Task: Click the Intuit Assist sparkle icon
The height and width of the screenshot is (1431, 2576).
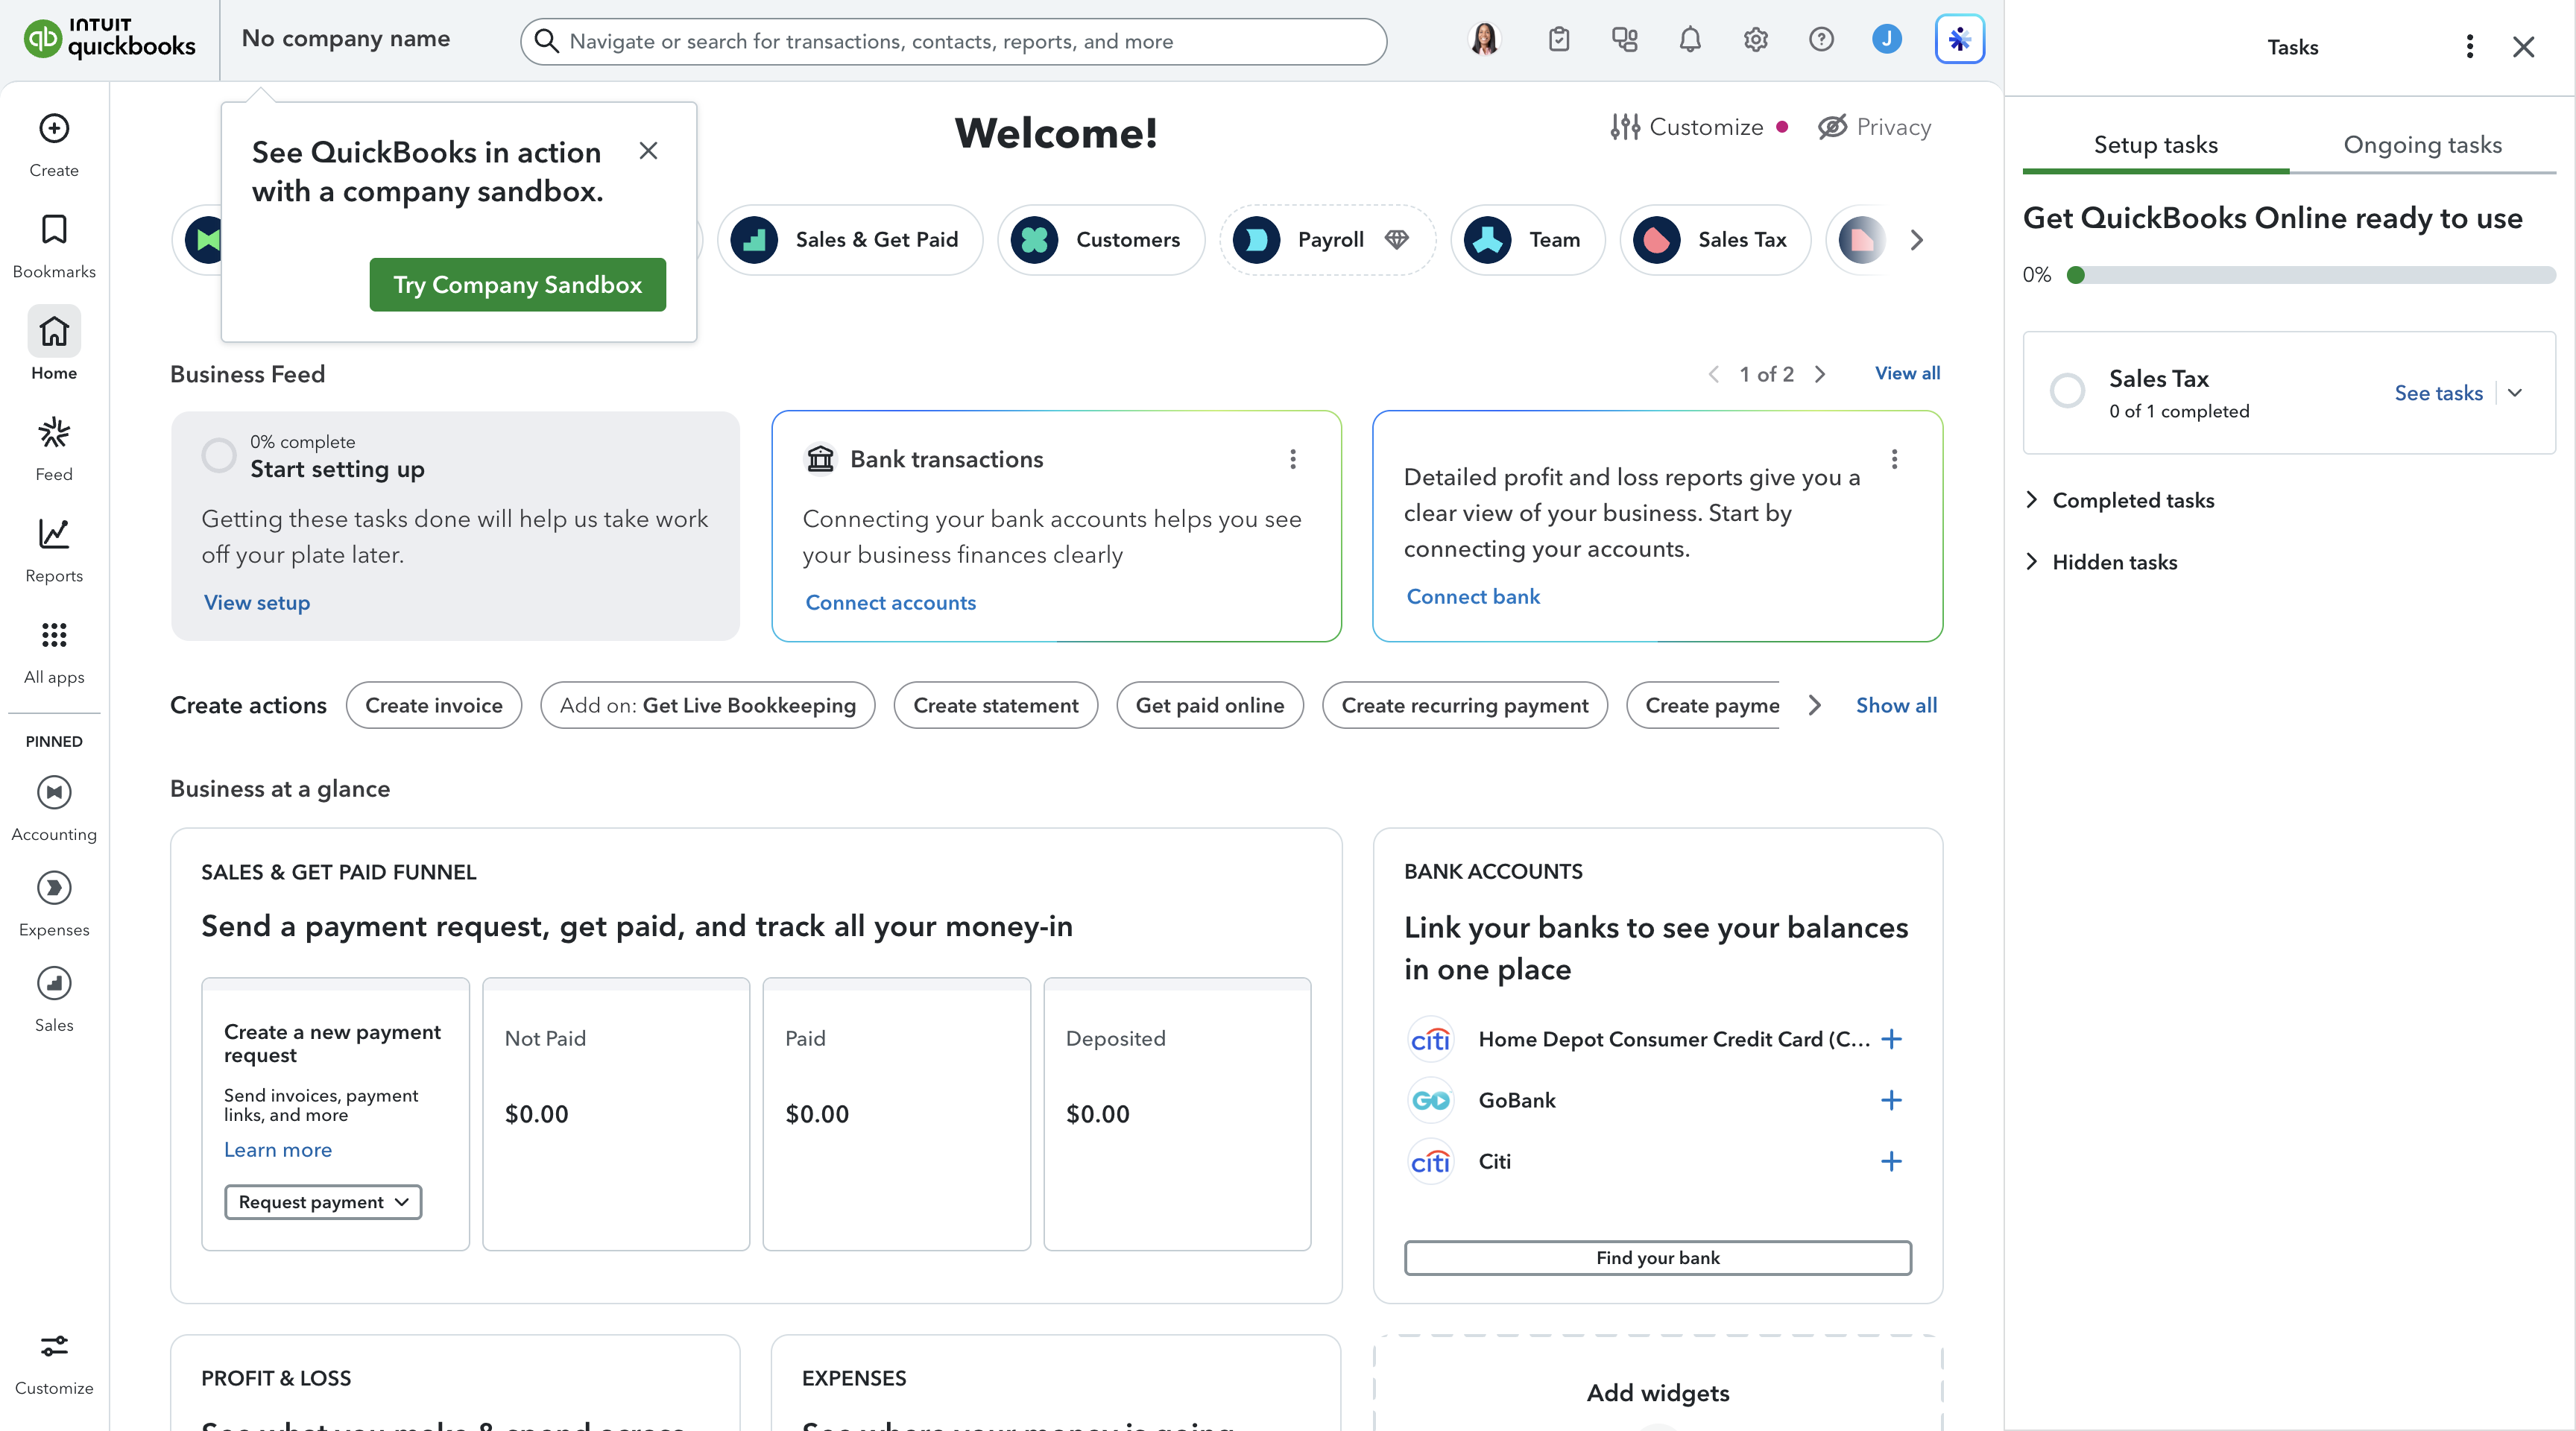Action: coord(1960,40)
